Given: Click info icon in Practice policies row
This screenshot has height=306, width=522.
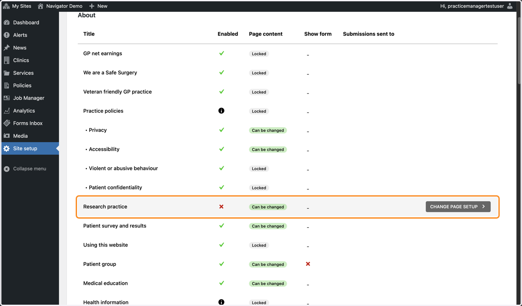Looking at the screenshot, I should 221,111.
